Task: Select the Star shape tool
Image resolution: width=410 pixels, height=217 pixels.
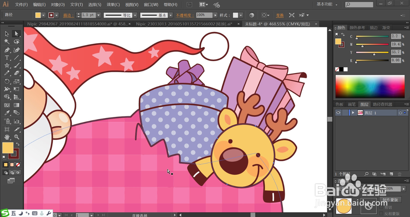Action: point(7,66)
